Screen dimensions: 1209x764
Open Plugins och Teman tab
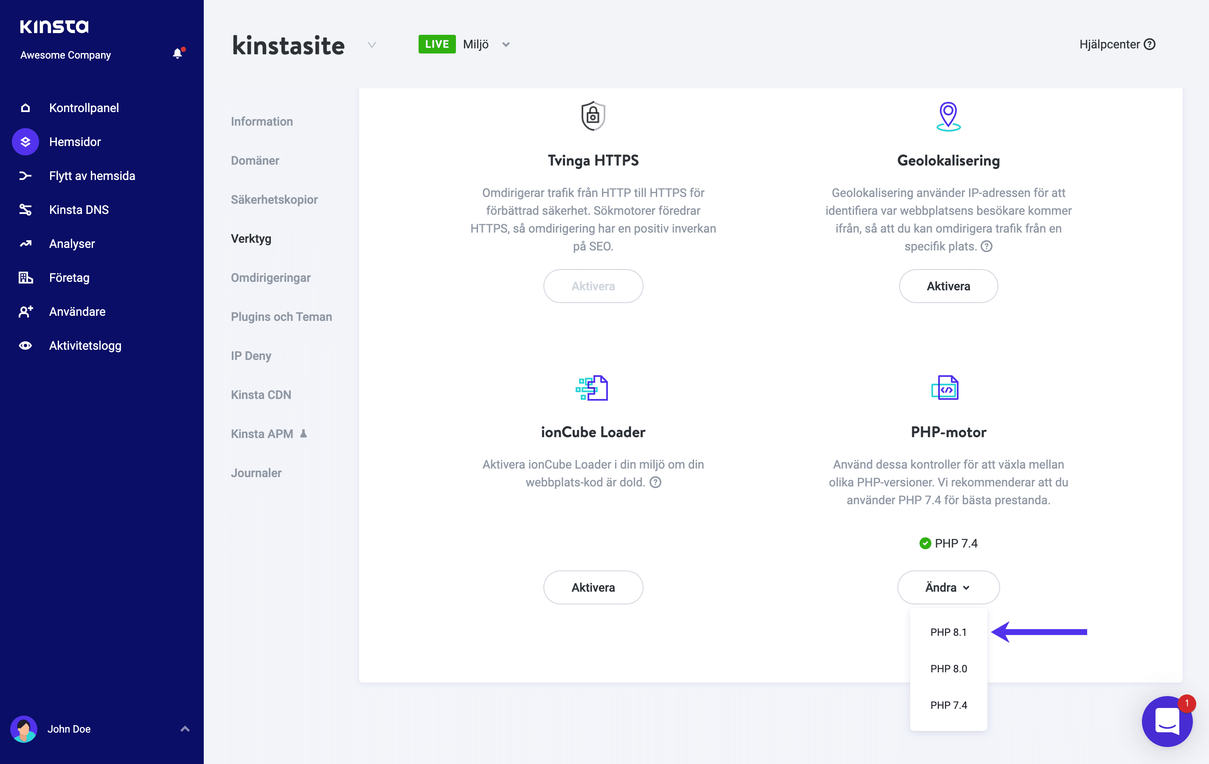tap(281, 317)
